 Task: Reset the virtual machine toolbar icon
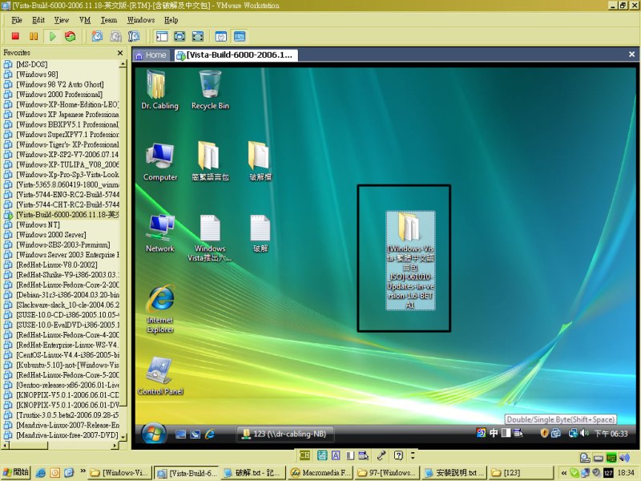(x=71, y=36)
